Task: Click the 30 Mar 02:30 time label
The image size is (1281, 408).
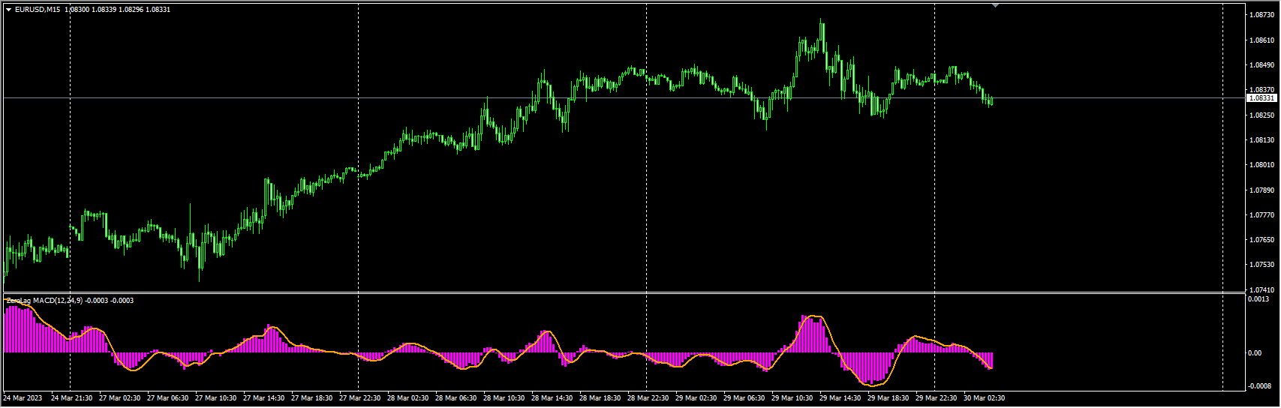Action: click(985, 398)
